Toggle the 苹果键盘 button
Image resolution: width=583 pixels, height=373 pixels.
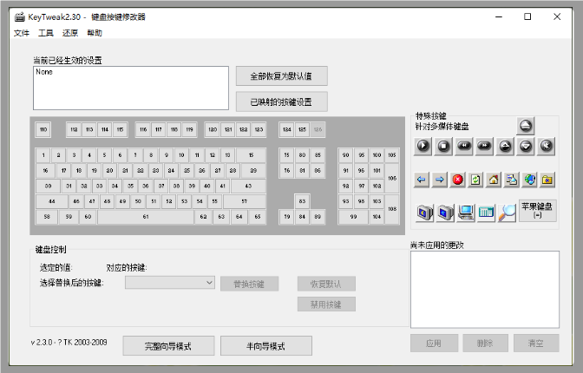[537, 210]
